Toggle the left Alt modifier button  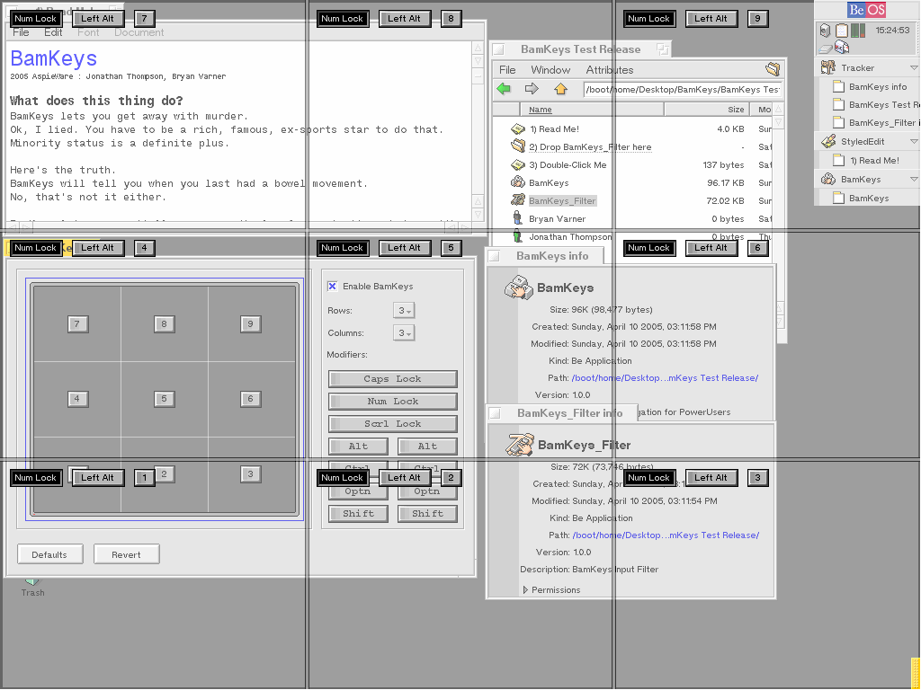[x=358, y=446]
